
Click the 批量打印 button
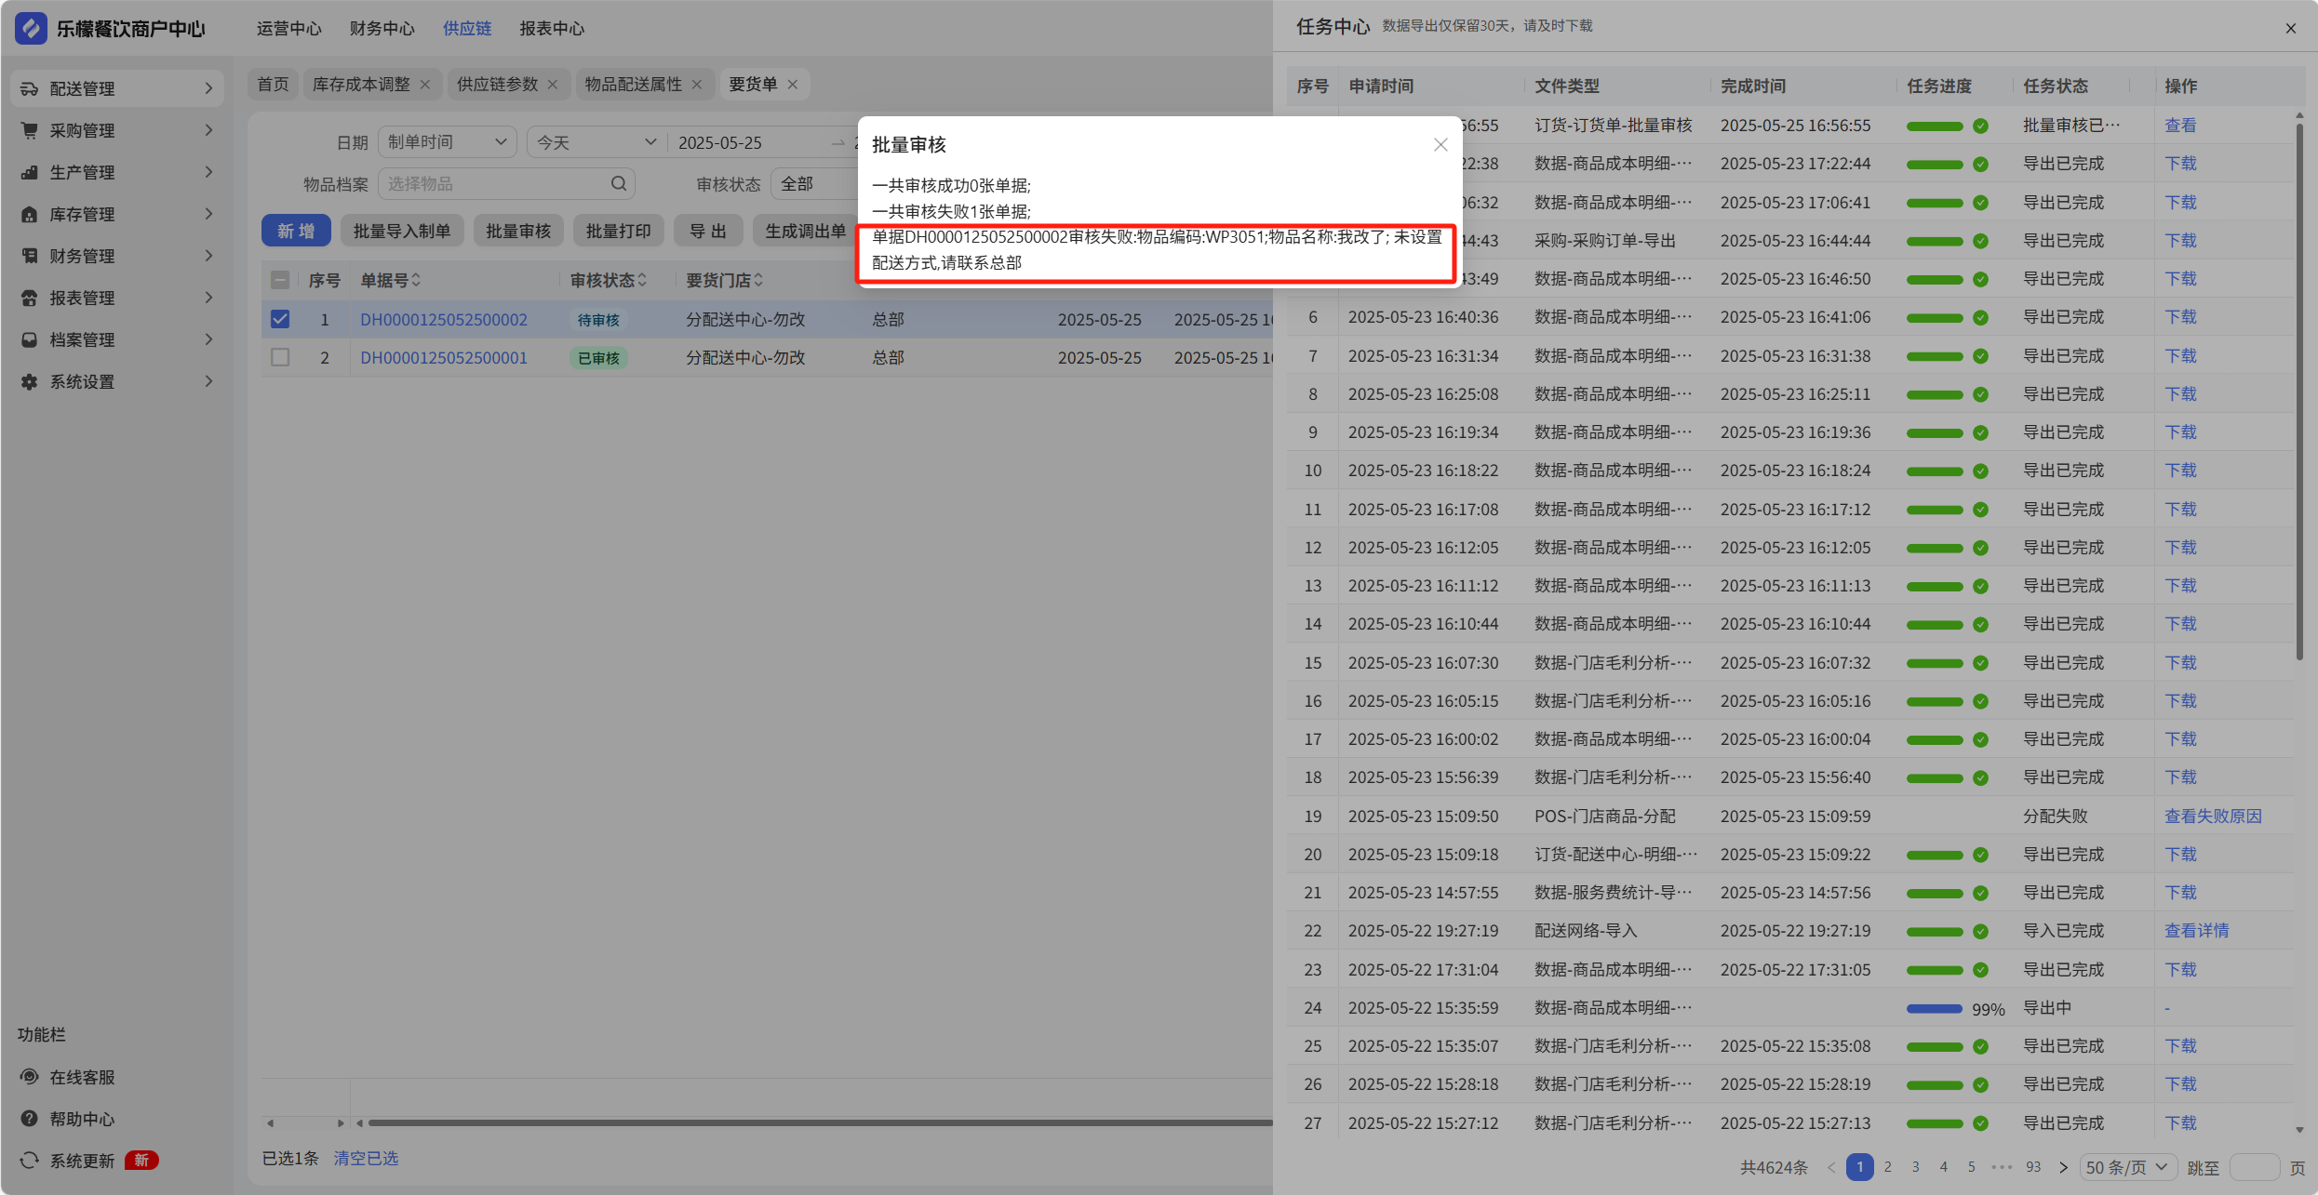pyautogui.click(x=618, y=231)
